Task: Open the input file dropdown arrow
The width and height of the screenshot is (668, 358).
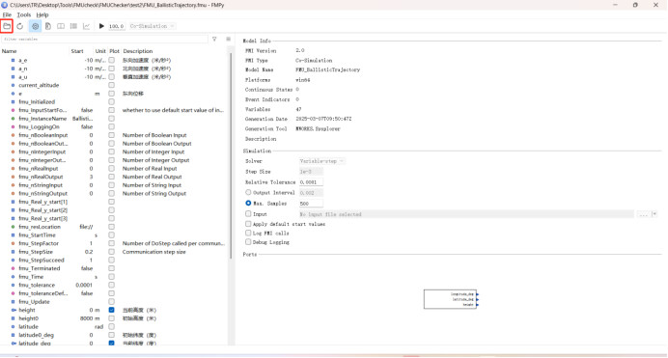Action: coord(654,214)
